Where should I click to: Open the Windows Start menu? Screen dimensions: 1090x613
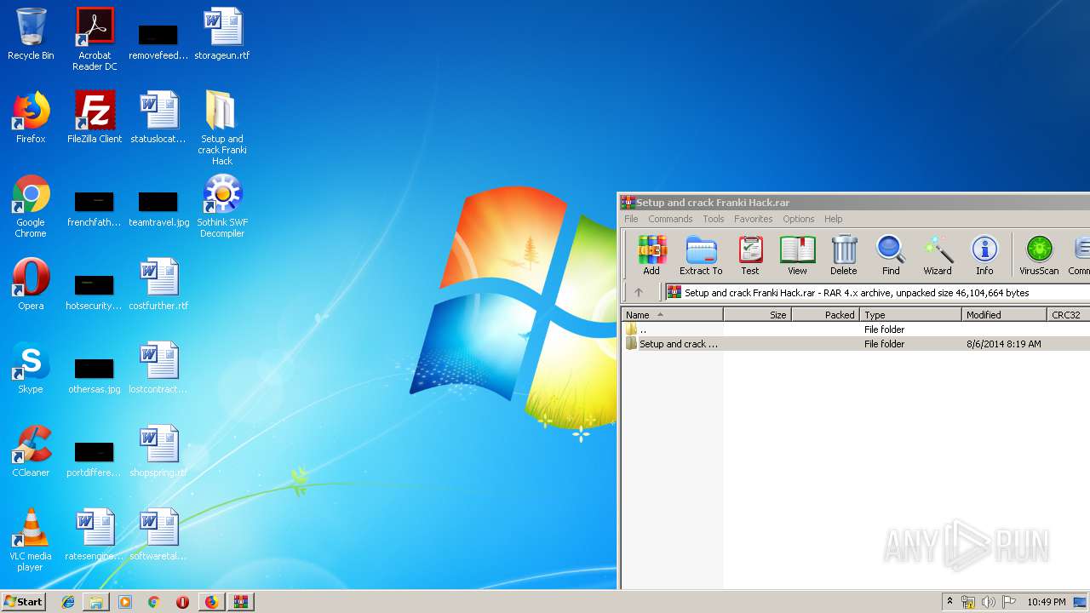(24, 601)
